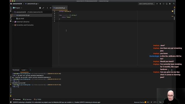Click the Tab indent status widget
This screenshot has width=185, height=104.
coord(160,102)
